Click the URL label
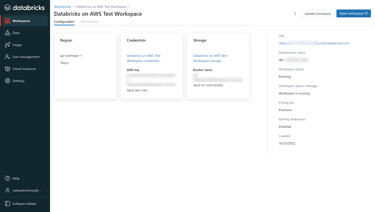375x212 pixels. [x=282, y=36]
